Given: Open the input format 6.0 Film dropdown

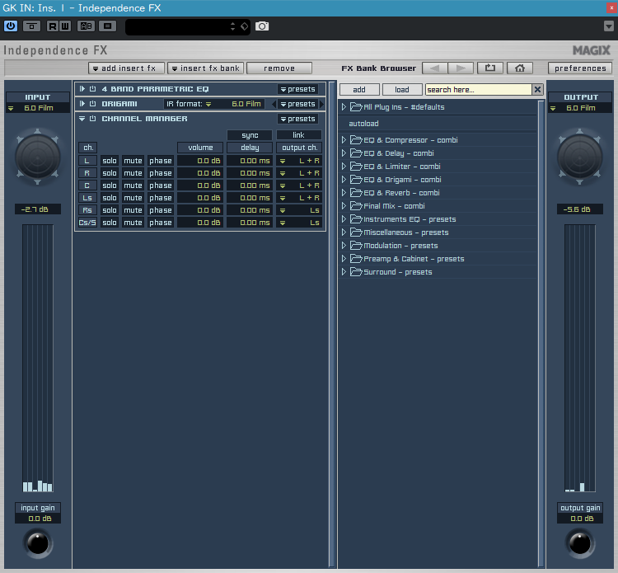Looking at the screenshot, I should [38, 108].
